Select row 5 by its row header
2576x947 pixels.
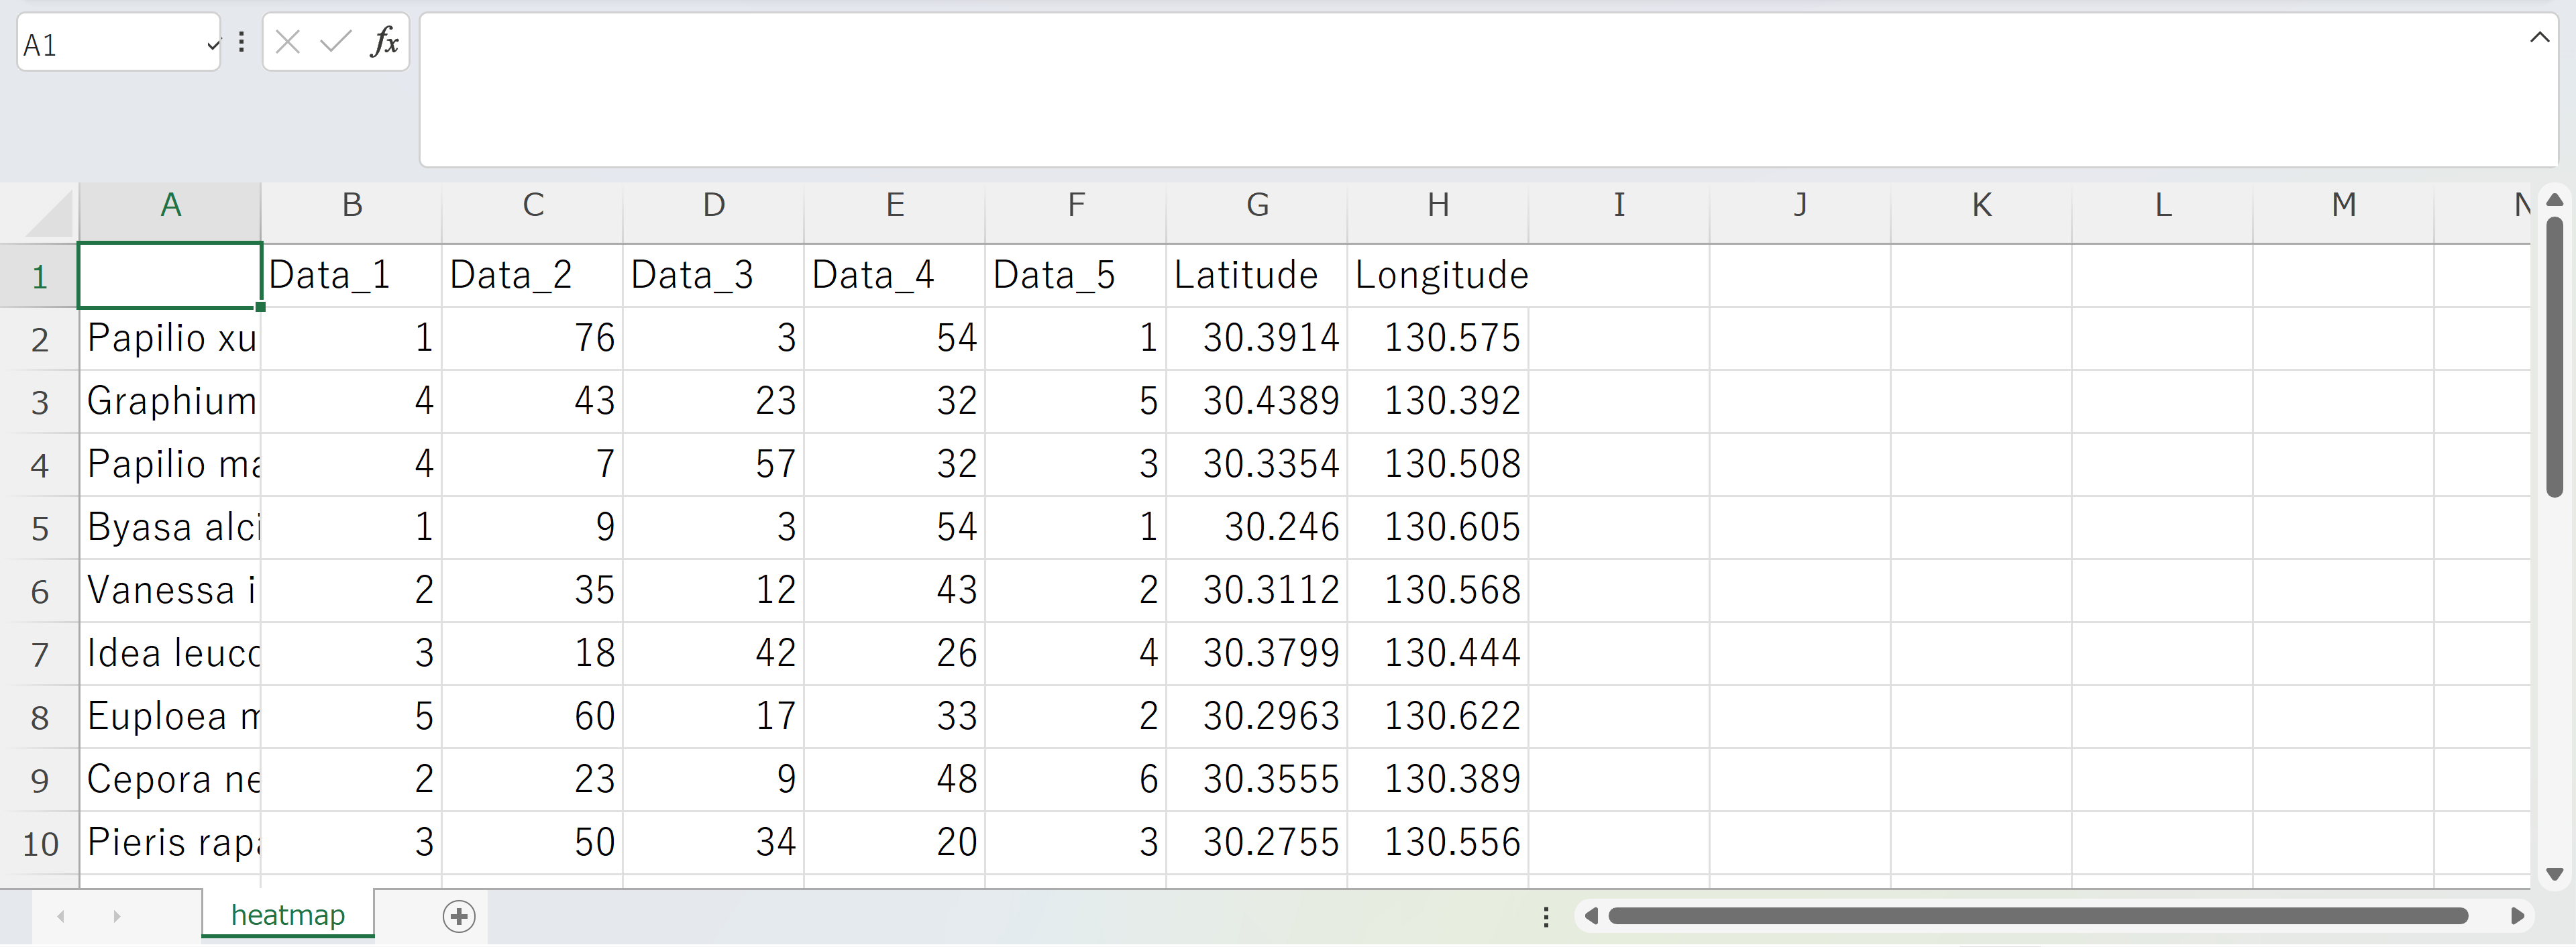click(40, 527)
